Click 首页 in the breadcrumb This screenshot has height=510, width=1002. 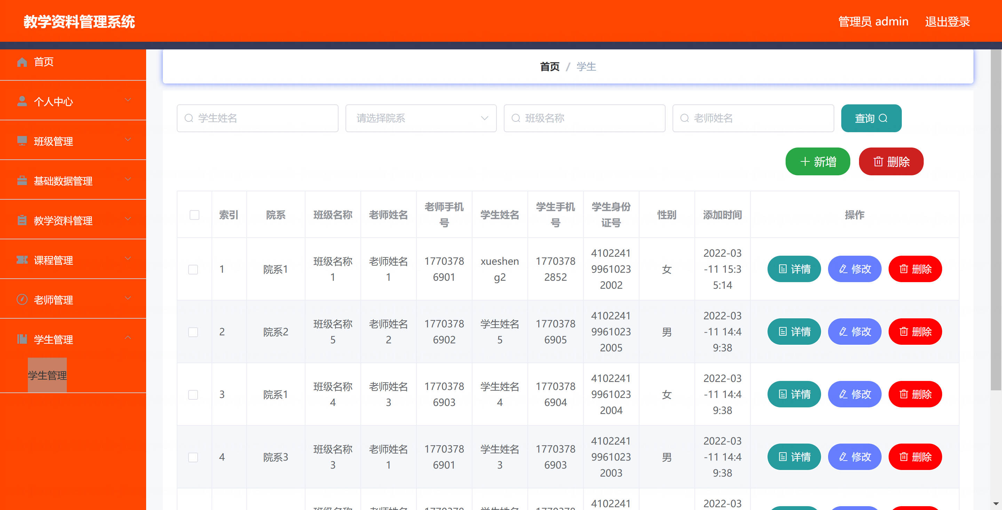pyautogui.click(x=550, y=67)
